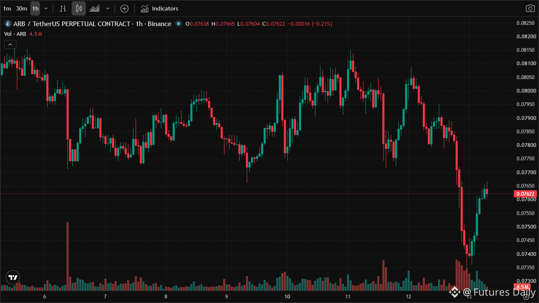The height and width of the screenshot is (303, 539).
Task: Click the 0.08000 price axis label
Action: [x=526, y=91]
